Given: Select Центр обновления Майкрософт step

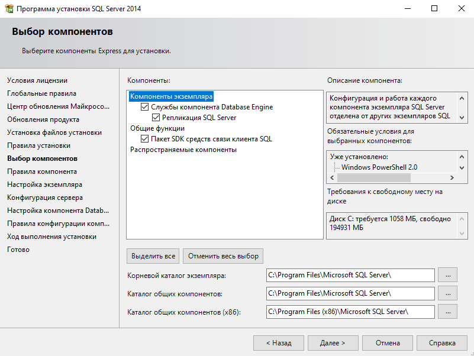Looking at the screenshot, I should pos(59,106).
